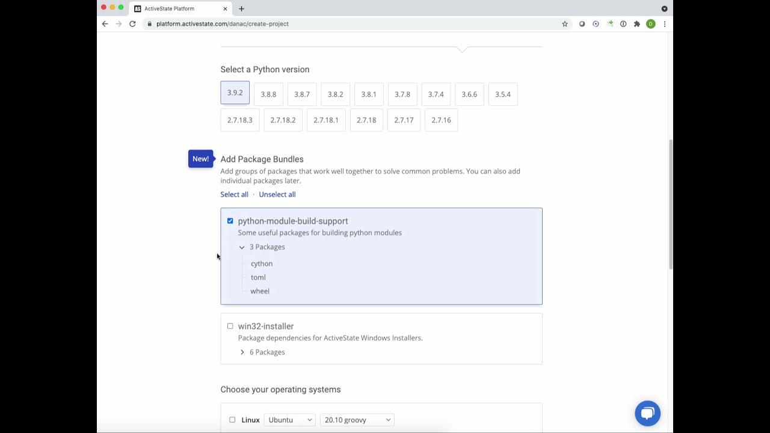Open the tab search dropdown arrow

(665, 8)
